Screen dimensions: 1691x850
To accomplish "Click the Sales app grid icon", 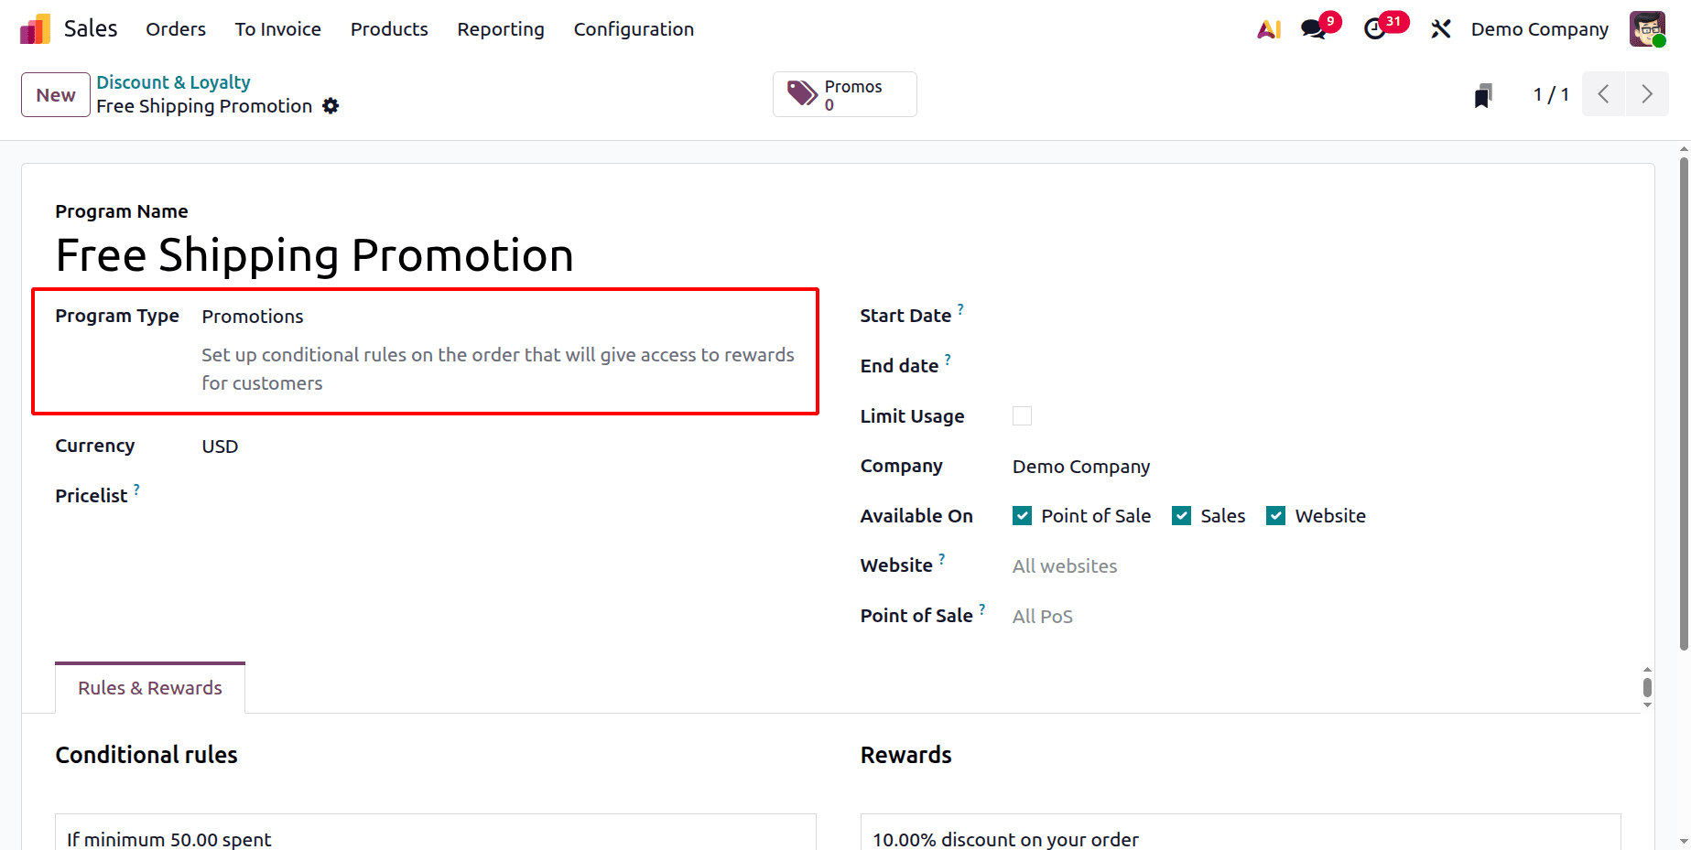I will point(34,28).
